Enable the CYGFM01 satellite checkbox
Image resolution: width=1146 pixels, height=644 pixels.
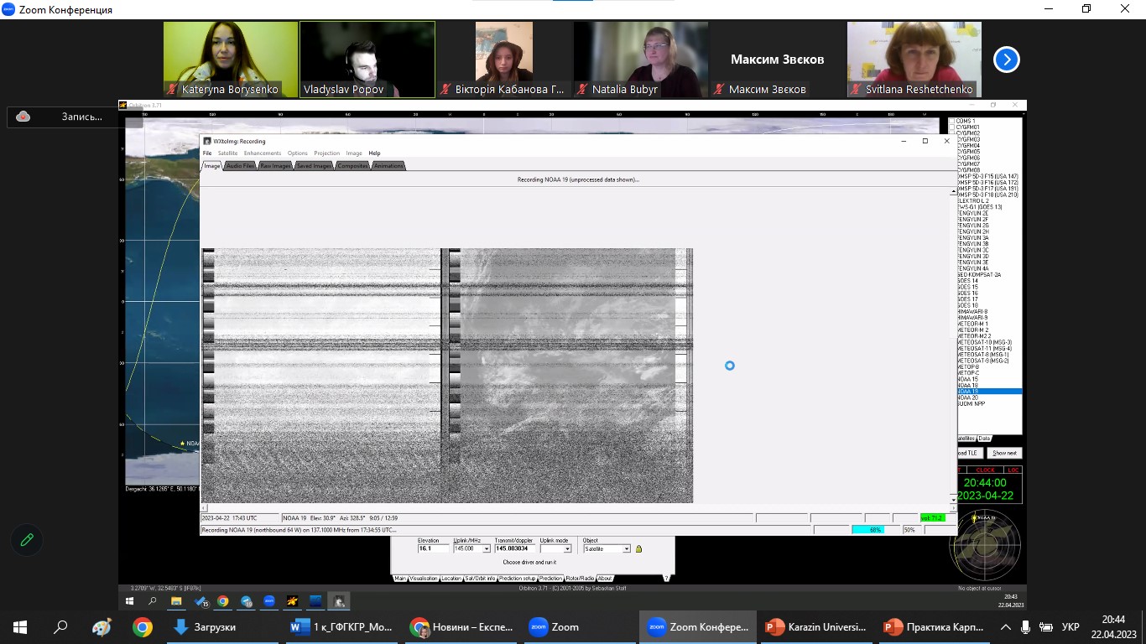952,127
